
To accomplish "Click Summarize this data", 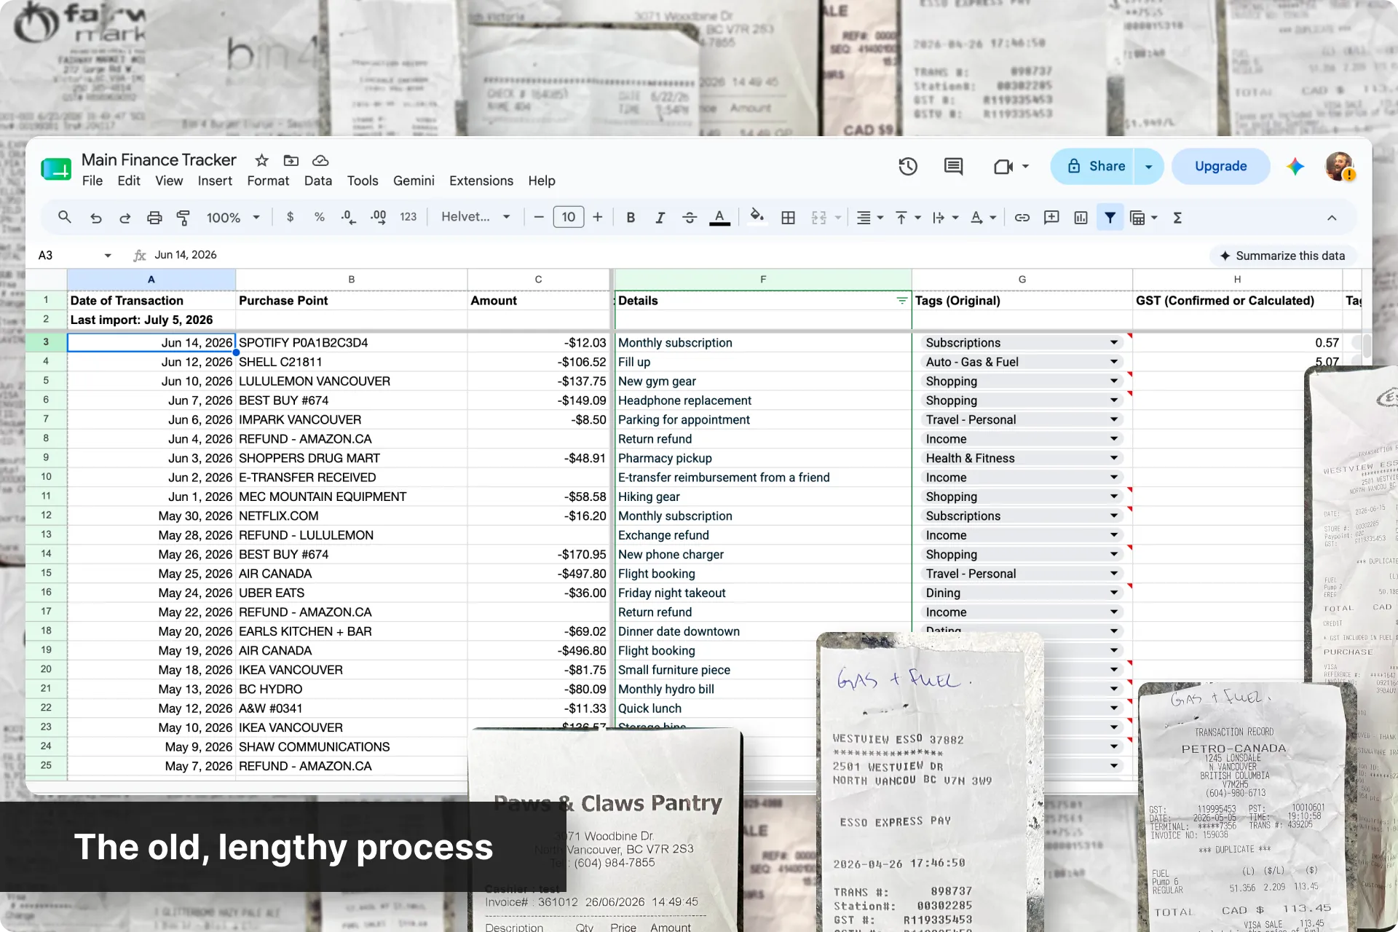I will click(x=1283, y=256).
